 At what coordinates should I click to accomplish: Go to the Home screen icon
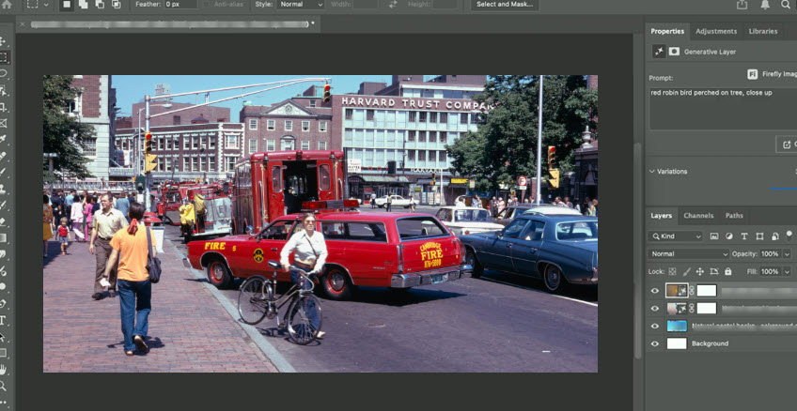click(7, 5)
